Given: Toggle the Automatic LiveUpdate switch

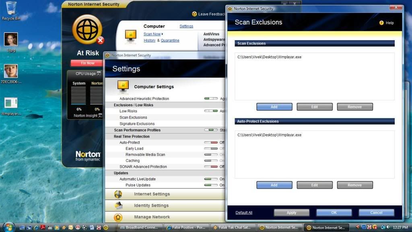Looking at the screenshot, I should [x=211, y=179].
